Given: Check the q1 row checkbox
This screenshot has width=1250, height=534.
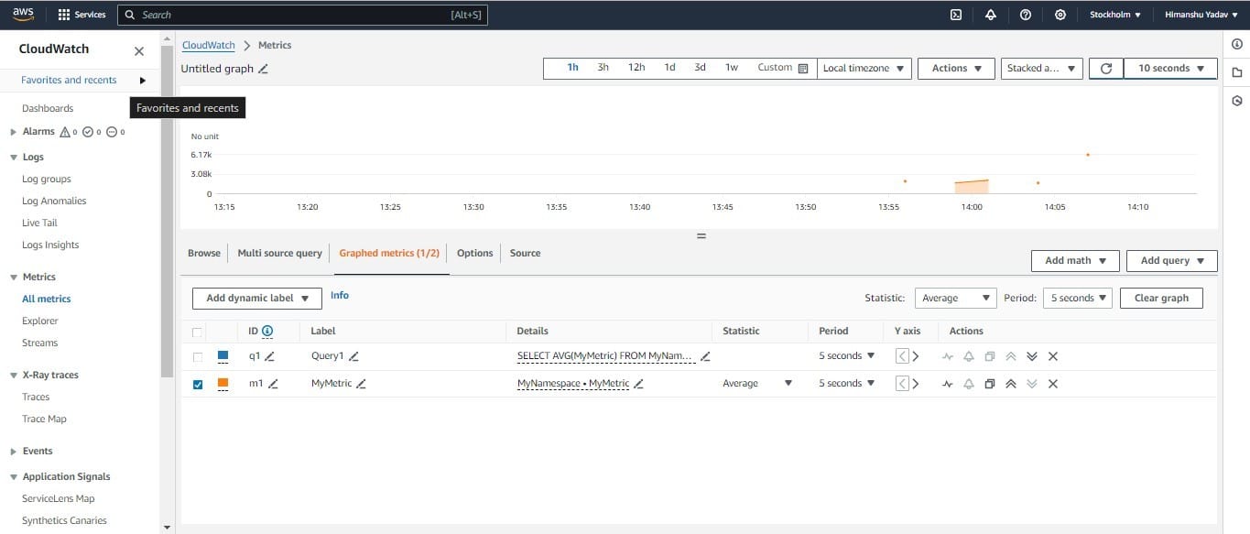Looking at the screenshot, I should click(198, 356).
